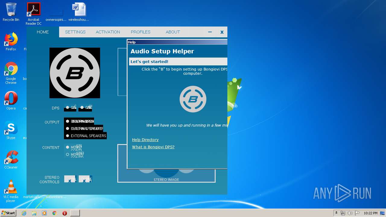386x217 pixels.
Task: Open the ownersopini desktop file
Action: tap(56, 12)
